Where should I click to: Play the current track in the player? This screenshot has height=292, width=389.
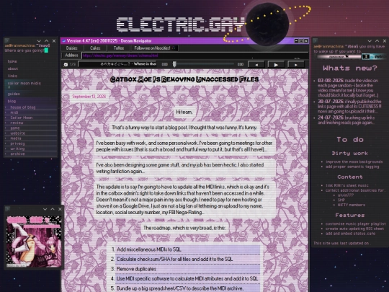coord(276,65)
